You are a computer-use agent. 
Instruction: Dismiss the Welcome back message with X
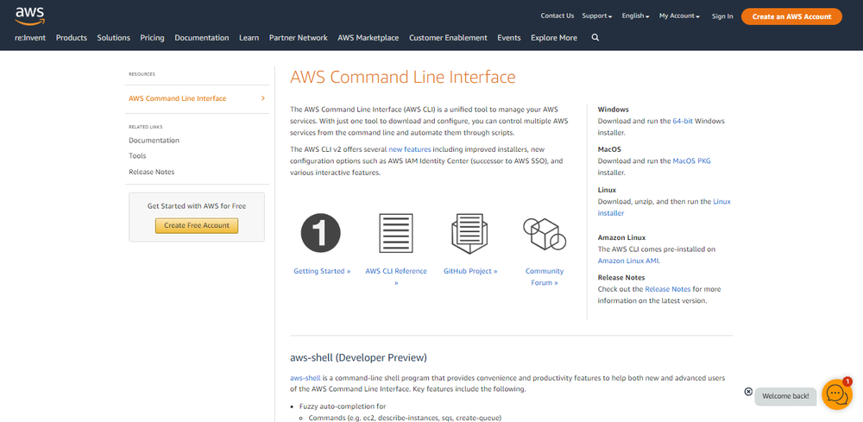748,391
